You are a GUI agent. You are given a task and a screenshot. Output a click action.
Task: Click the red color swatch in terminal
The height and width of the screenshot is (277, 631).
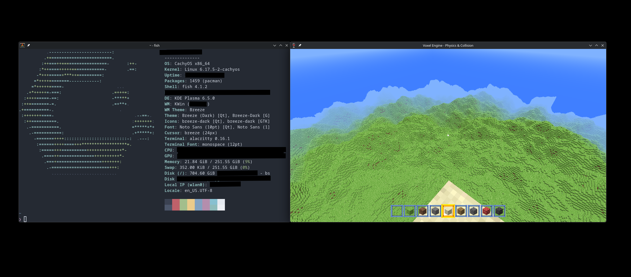(176, 204)
